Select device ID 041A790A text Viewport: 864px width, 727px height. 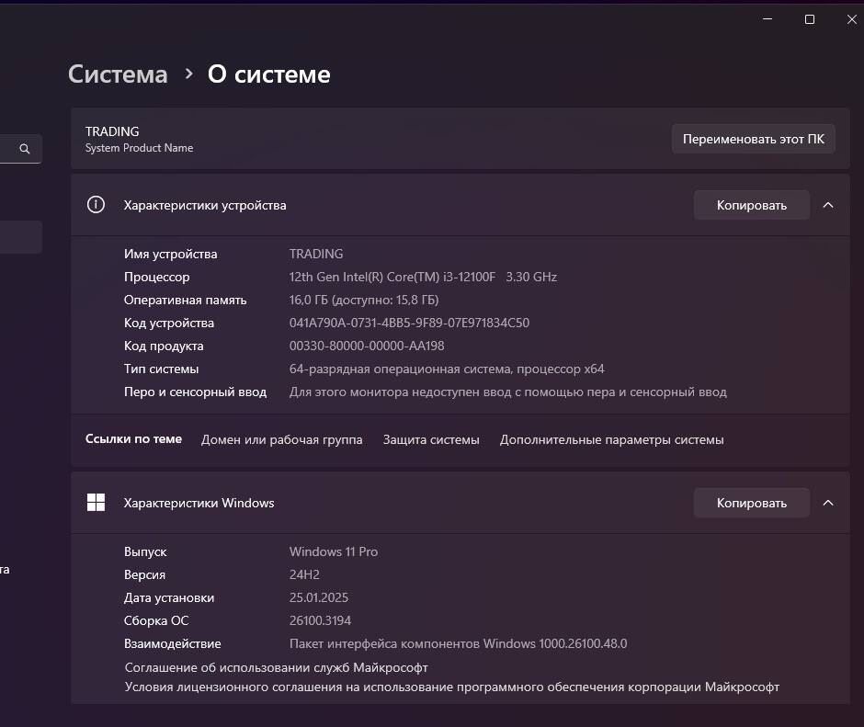tap(409, 323)
